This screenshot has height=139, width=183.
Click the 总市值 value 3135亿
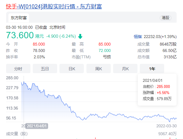[170, 57]
